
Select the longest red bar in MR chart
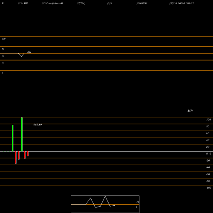point(16,157)
